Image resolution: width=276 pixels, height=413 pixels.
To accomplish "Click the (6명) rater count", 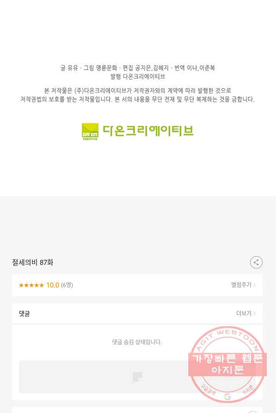I will click(67, 285).
